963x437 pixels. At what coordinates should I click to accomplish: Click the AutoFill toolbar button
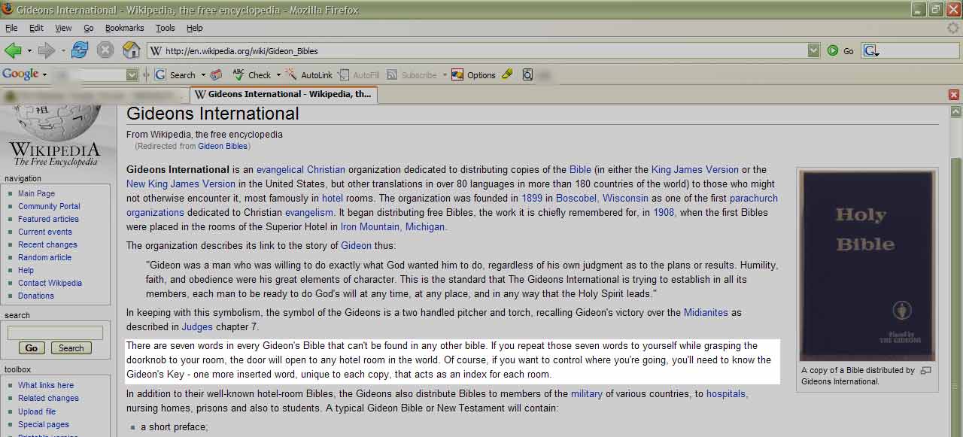[359, 74]
